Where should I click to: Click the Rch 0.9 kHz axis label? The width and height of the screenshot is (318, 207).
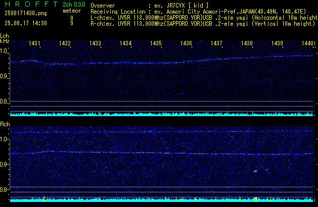pyautogui.click(x=4, y=164)
